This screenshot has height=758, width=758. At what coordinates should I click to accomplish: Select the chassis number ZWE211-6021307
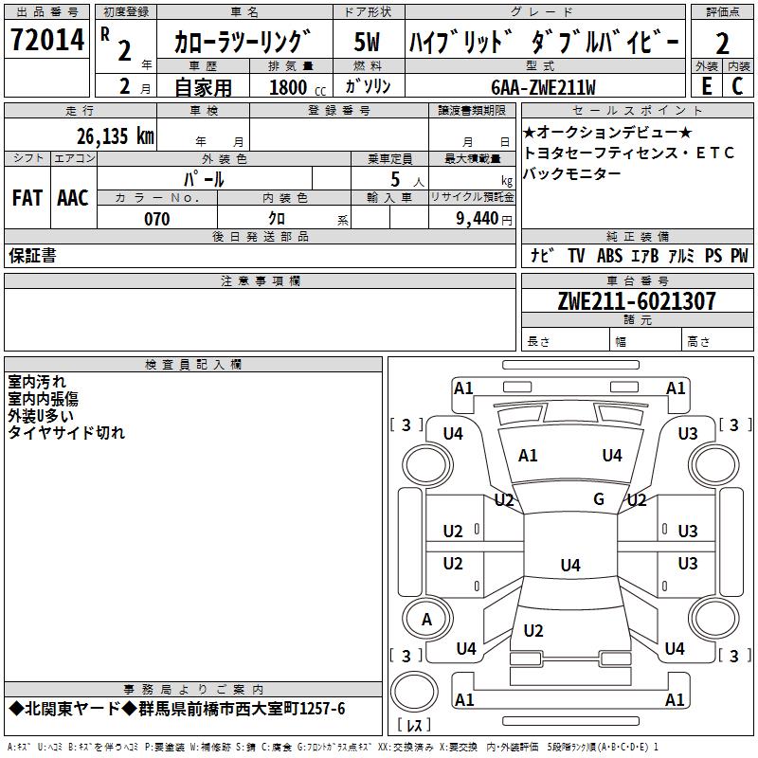(x=637, y=301)
